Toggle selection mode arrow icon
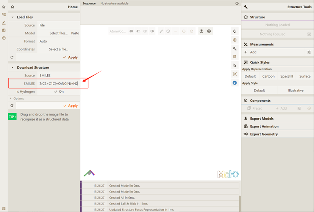The width and height of the screenshot is (314, 212). coord(235,65)
